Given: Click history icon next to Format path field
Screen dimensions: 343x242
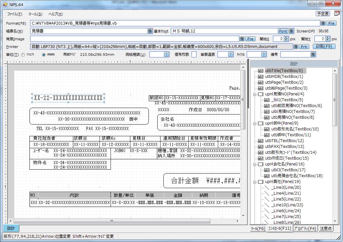Looking at the screenshot, I should point(323,23).
